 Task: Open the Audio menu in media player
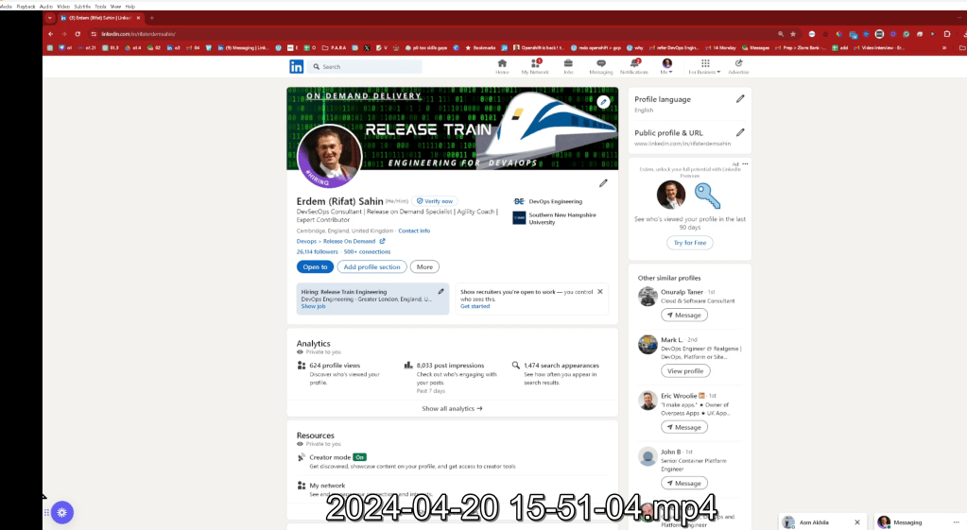pyautogui.click(x=46, y=7)
